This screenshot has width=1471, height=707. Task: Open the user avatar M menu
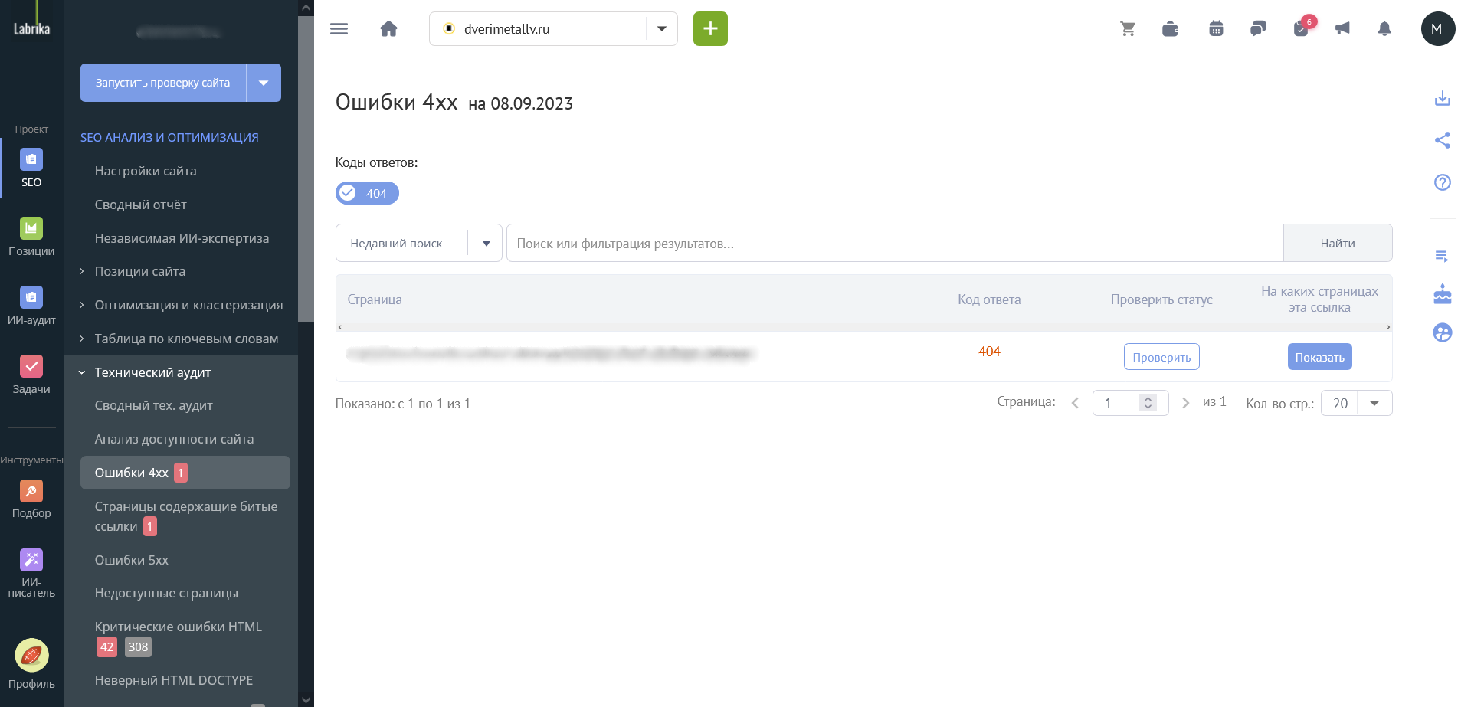(1438, 29)
